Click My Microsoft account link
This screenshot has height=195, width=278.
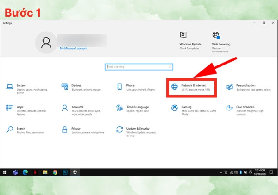tap(73, 48)
